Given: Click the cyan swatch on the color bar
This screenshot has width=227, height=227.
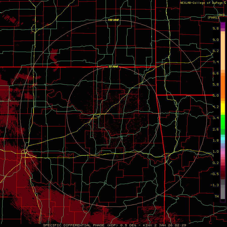Looking at the screenshot, I should point(223,139).
